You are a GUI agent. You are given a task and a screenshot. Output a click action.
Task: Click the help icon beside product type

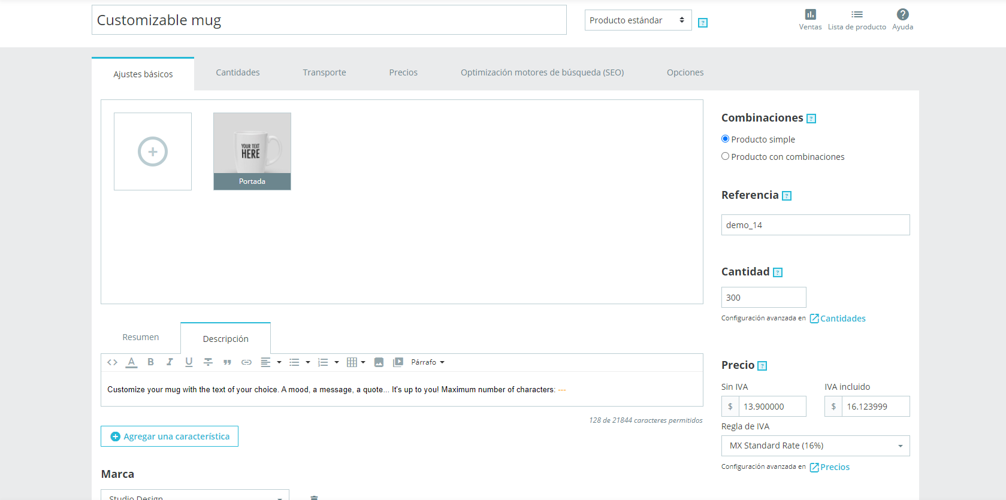(703, 23)
